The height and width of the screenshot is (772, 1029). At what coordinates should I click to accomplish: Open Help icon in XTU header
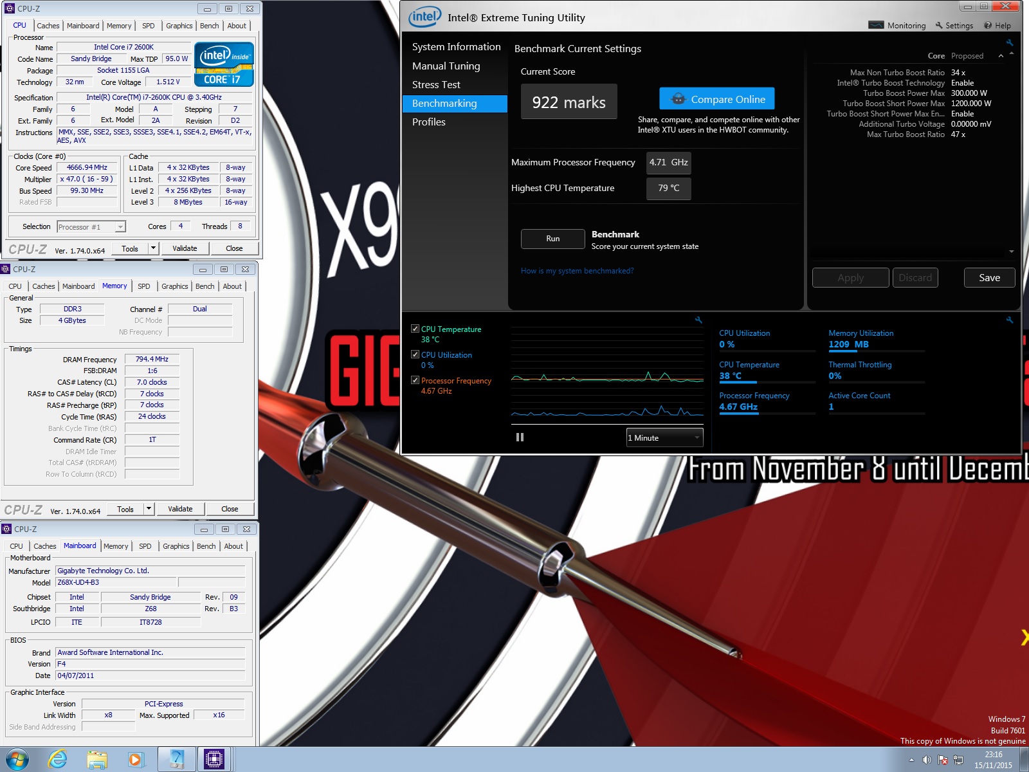pyautogui.click(x=997, y=26)
